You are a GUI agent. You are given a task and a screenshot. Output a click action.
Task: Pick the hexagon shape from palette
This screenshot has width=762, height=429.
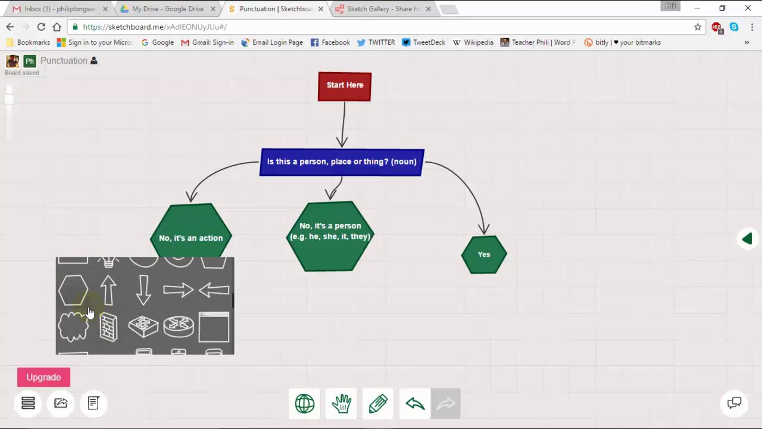click(73, 290)
